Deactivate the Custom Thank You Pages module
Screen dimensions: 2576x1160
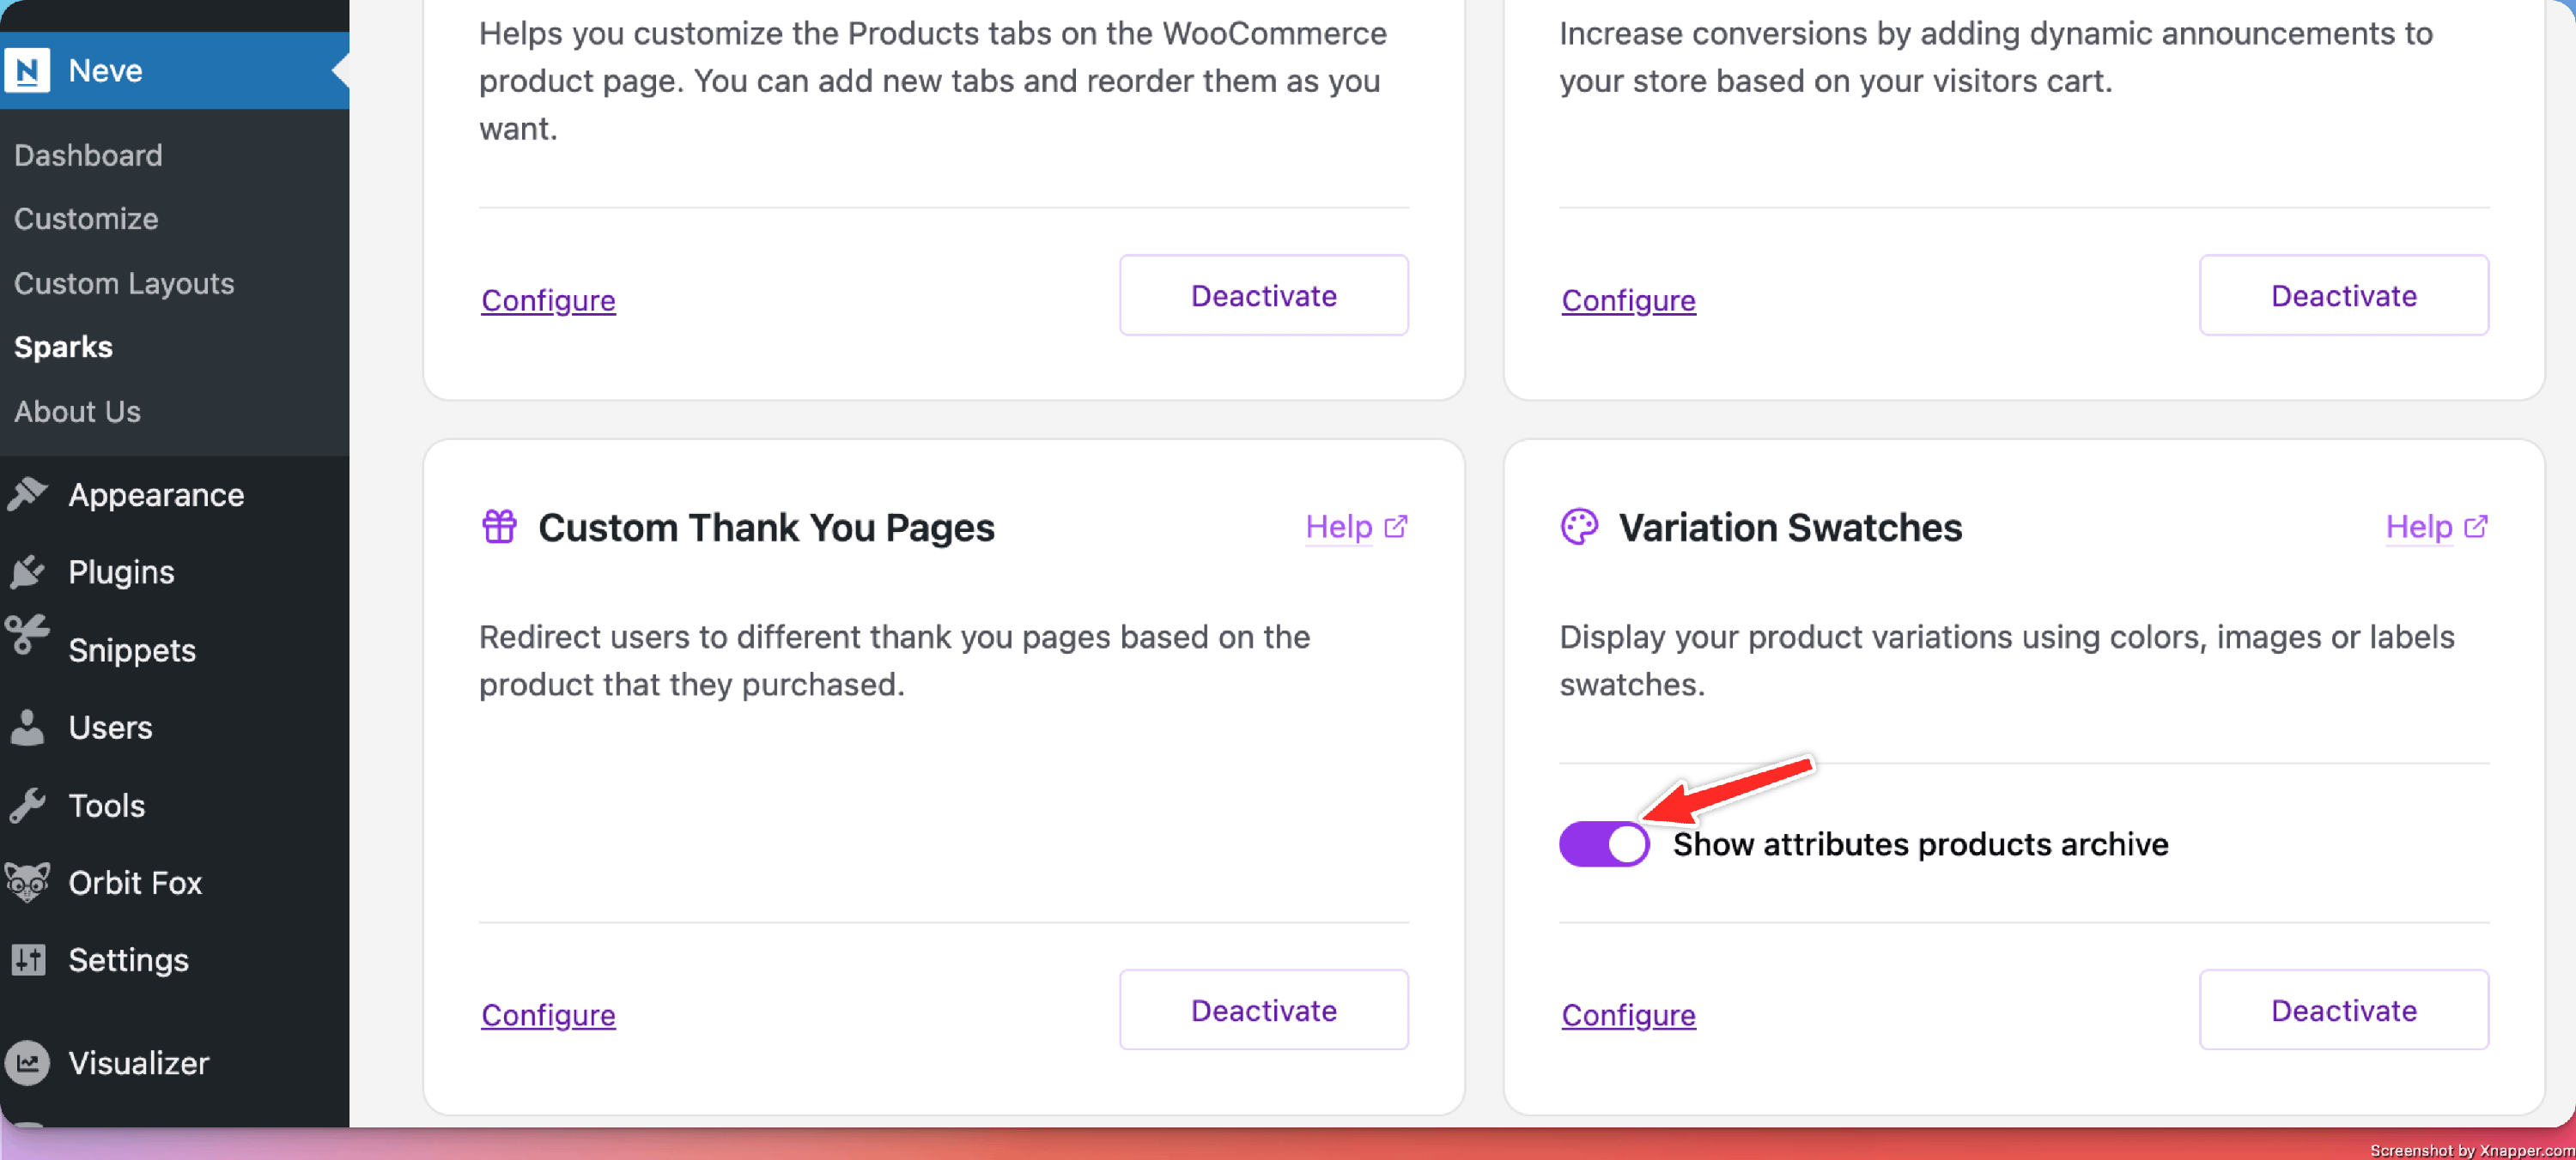click(x=1263, y=1009)
